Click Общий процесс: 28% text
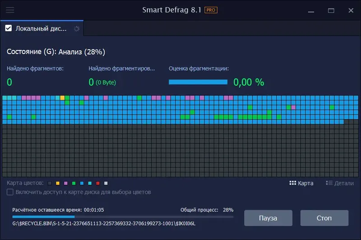This screenshot has height=240, width=361. pyautogui.click(x=207, y=210)
